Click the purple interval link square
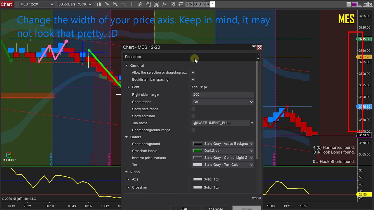Screen dimensions: 374x210 coord(354,4)
